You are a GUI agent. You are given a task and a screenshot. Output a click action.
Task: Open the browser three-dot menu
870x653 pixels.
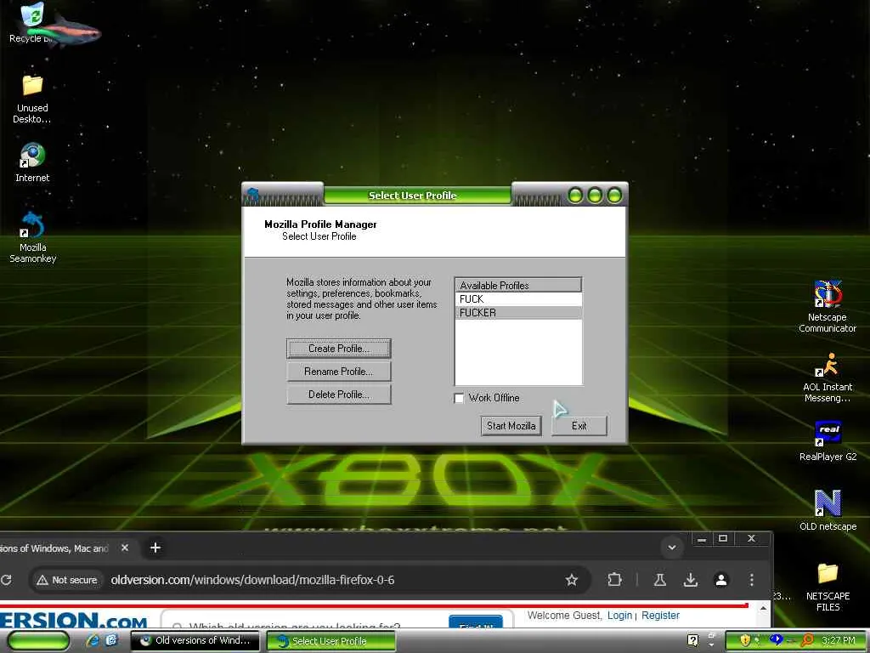pyautogui.click(x=751, y=580)
